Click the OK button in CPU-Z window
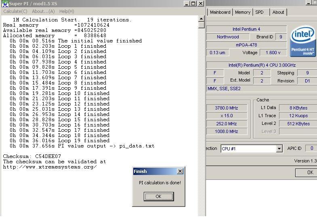317x217 pixels. pyautogui.click(x=306, y=173)
